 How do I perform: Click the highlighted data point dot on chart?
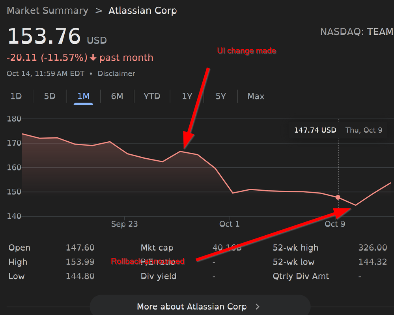click(338, 197)
